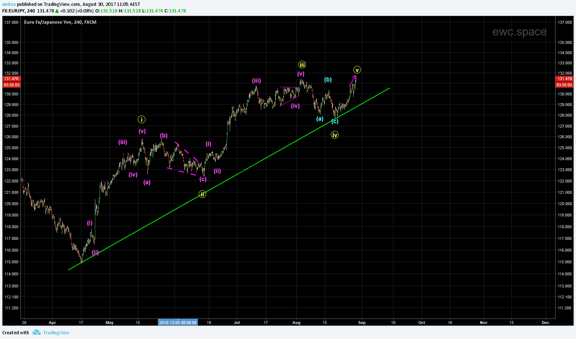Select the magenta upward arrow near wave v

(x=352, y=81)
